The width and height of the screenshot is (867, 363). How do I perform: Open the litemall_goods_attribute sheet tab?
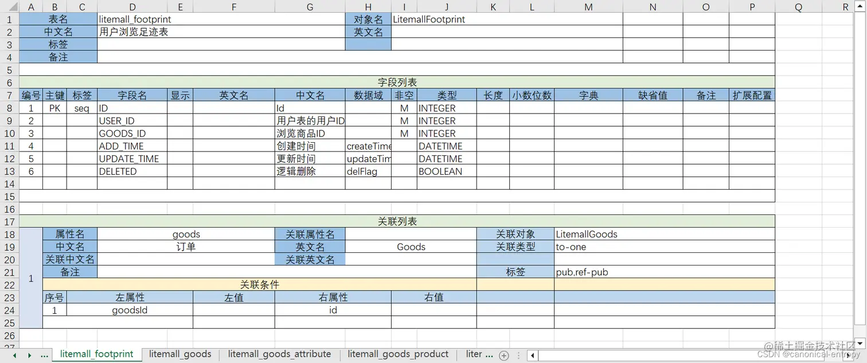(x=279, y=354)
